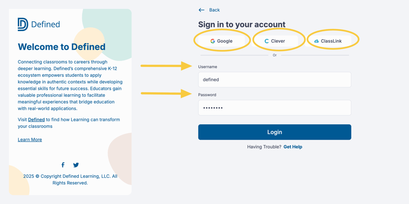Click the ClassLink cloud icon
Image resolution: width=409 pixels, height=204 pixels.
(x=316, y=41)
